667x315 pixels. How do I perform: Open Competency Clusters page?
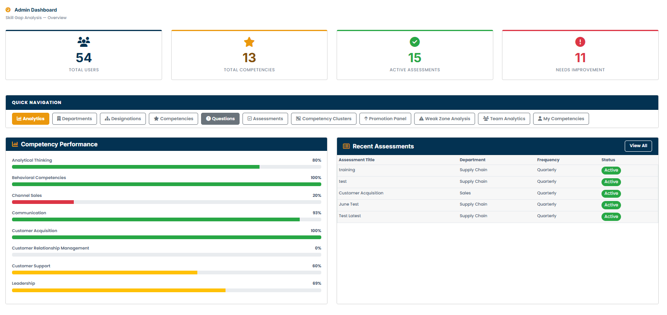point(324,119)
